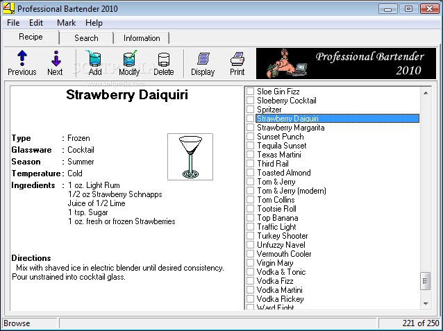
Task: Select Tom & Jerry in the recipe list
Action: tap(276, 182)
